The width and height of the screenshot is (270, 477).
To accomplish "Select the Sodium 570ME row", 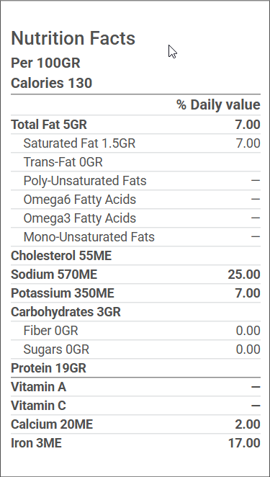I will pyautogui.click(x=135, y=275).
